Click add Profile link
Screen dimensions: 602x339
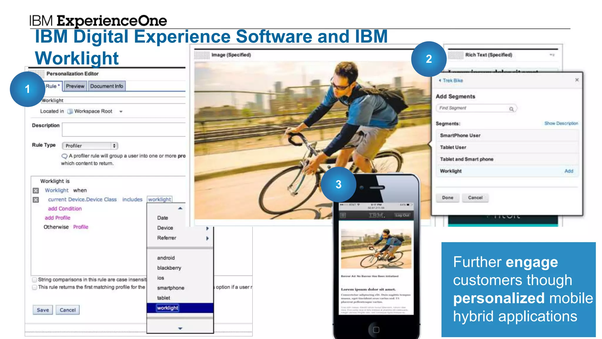pyautogui.click(x=58, y=218)
